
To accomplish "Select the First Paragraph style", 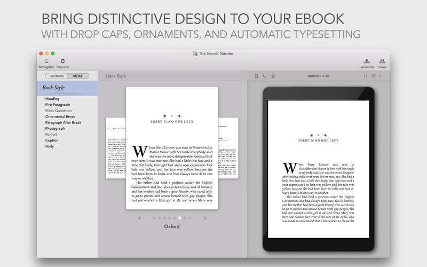I will (x=58, y=105).
